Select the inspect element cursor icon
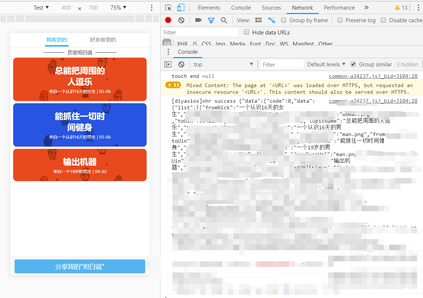The image size is (423, 298). (x=168, y=8)
